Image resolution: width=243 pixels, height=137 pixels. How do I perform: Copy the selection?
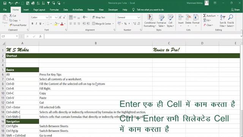[14, 20]
